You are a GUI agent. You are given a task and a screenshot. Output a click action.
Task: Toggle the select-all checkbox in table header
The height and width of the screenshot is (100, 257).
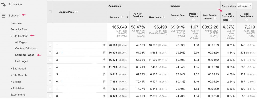(50, 12)
